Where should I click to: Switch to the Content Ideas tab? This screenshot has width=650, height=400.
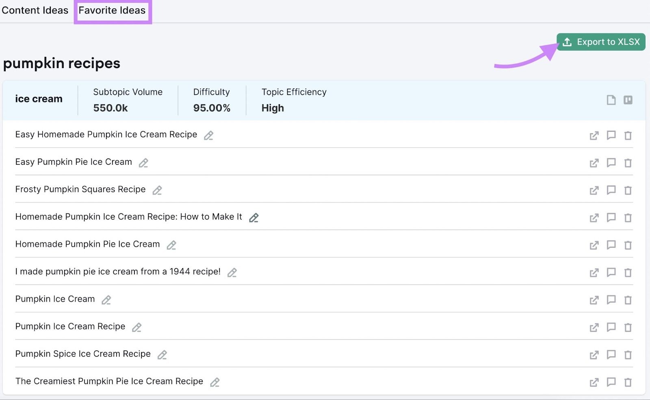[x=35, y=11]
